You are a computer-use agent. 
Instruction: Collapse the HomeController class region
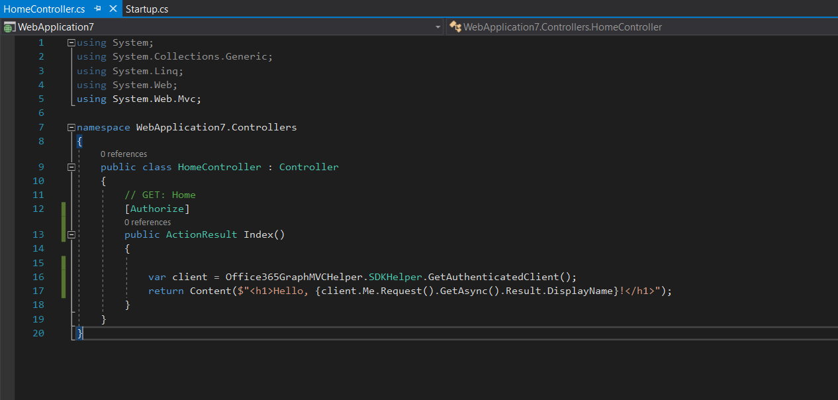click(x=71, y=167)
